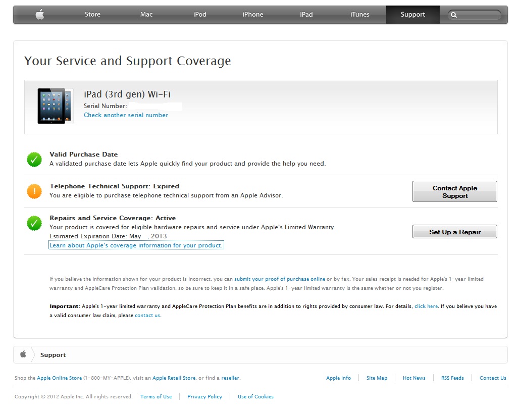
Task: Open Site Map footer link
Action: pos(377,378)
